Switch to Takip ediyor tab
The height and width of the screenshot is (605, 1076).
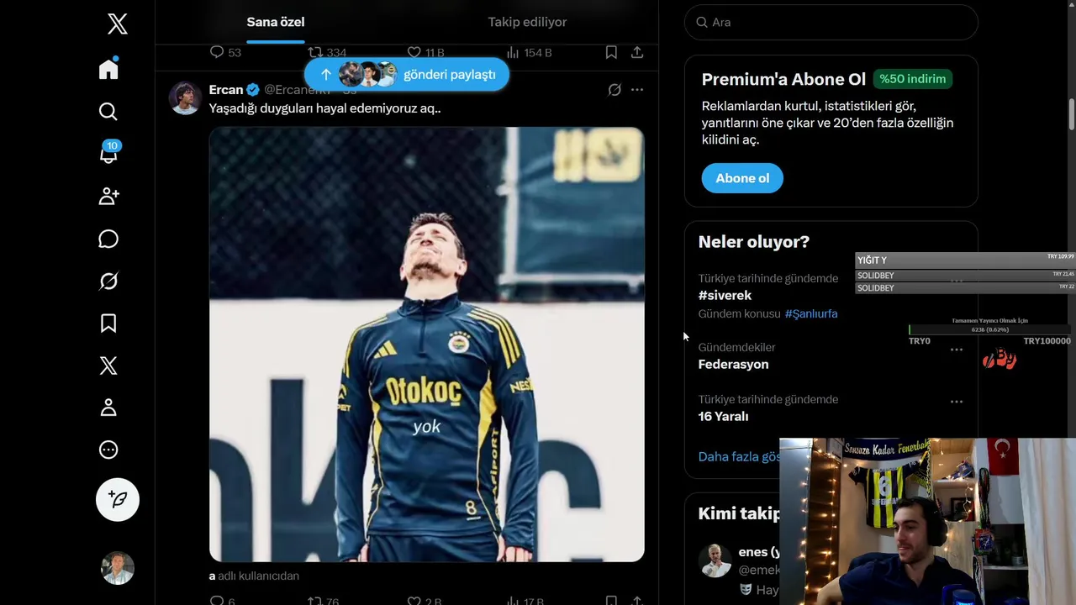[527, 22]
